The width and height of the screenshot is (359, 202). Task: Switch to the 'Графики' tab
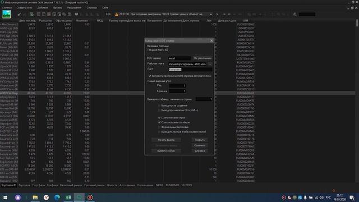52,185
